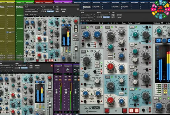Image resolution: width=170 pixels, height=115 pixels.
Task: Select settings slot A in plugin toolbar
Action: pyautogui.click(x=108, y=23)
